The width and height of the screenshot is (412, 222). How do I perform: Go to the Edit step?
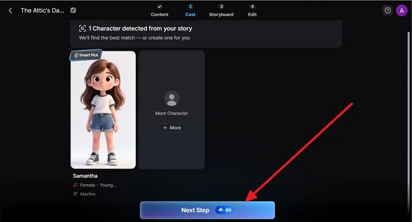(x=252, y=11)
